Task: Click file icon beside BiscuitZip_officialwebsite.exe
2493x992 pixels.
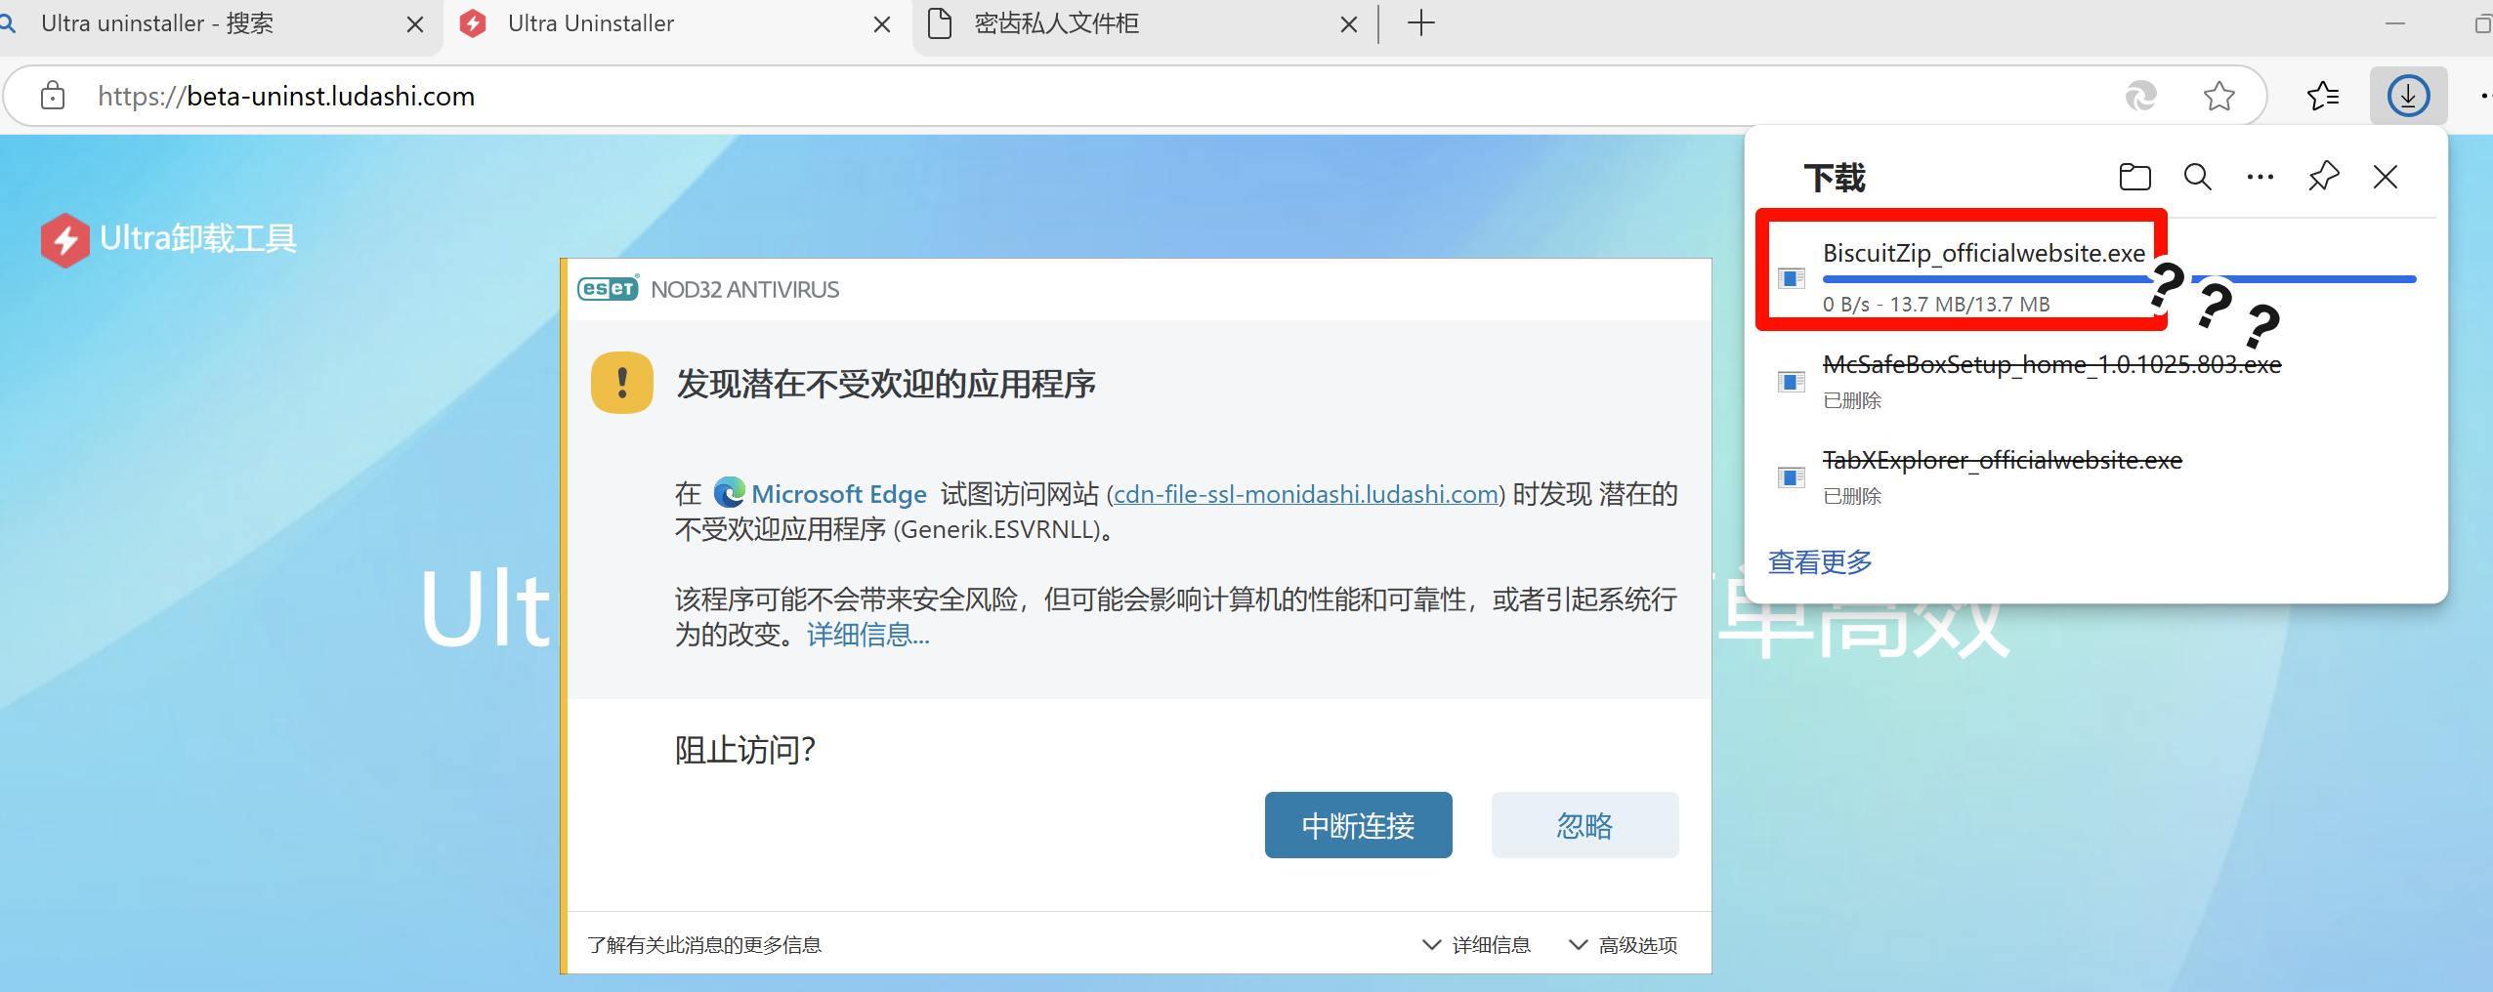Action: (x=1791, y=279)
